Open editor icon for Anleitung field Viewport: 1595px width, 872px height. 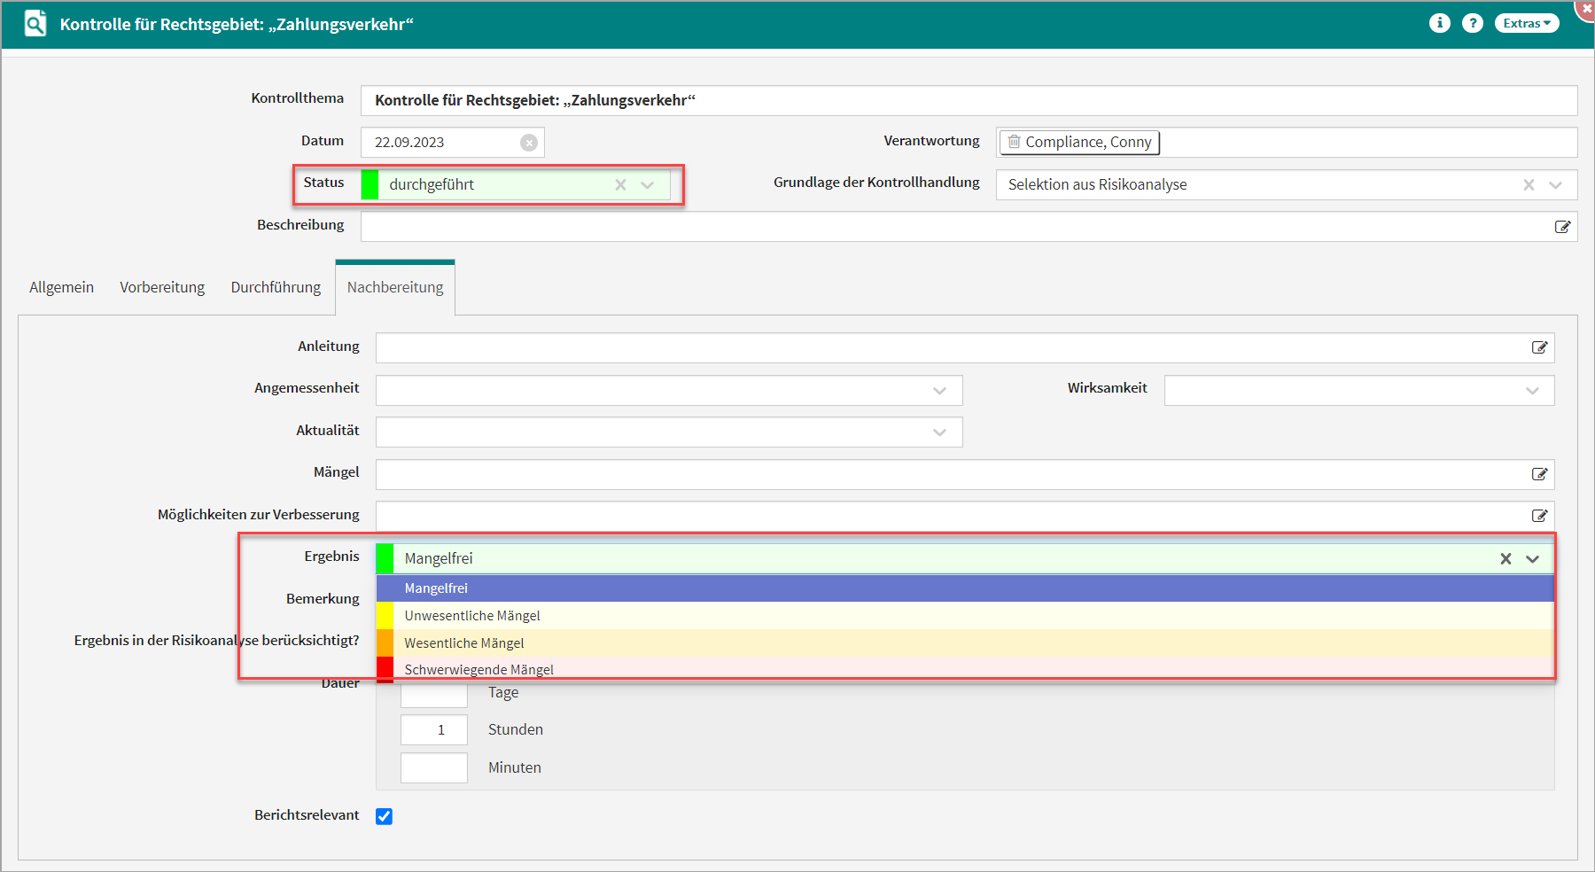(1539, 347)
